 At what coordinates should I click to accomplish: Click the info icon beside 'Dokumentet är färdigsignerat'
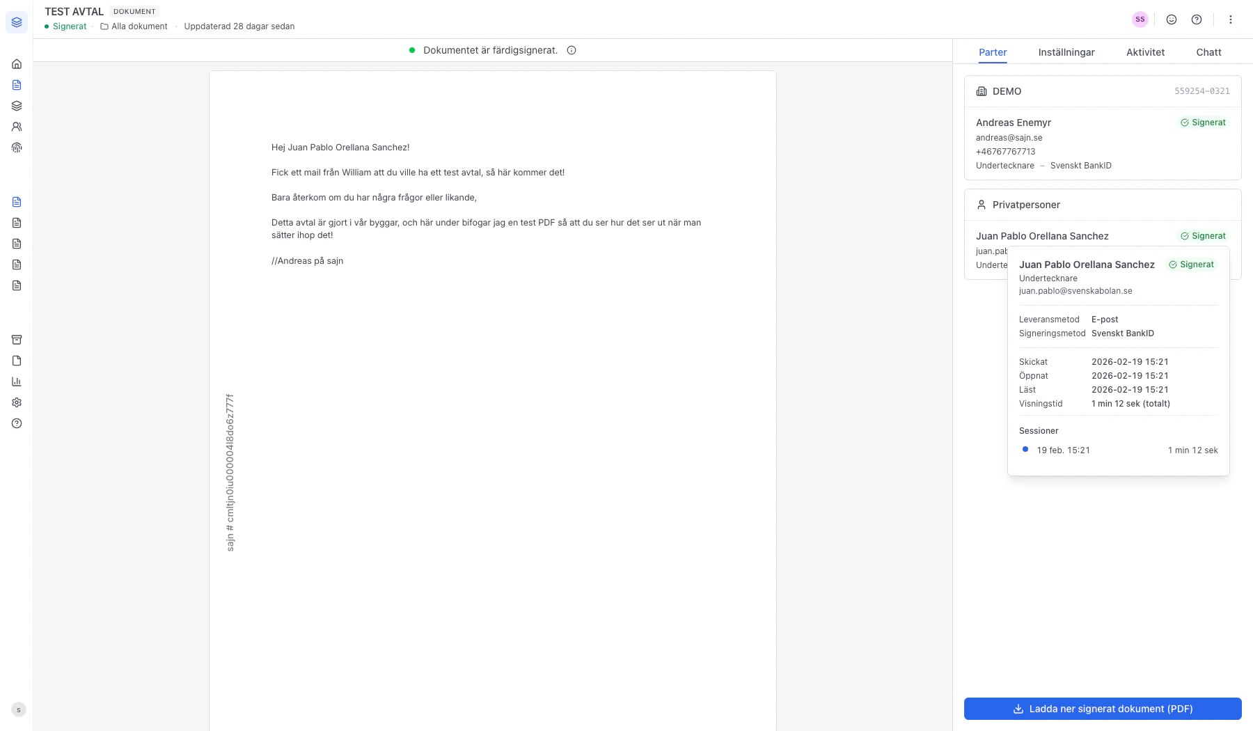572,50
